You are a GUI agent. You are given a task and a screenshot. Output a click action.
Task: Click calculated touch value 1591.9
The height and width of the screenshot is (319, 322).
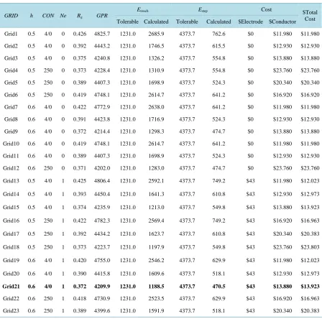(156, 311)
